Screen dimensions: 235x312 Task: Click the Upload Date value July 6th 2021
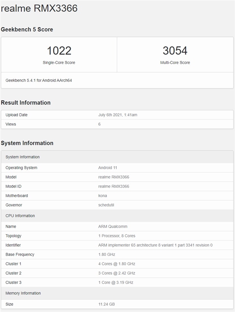(117, 115)
